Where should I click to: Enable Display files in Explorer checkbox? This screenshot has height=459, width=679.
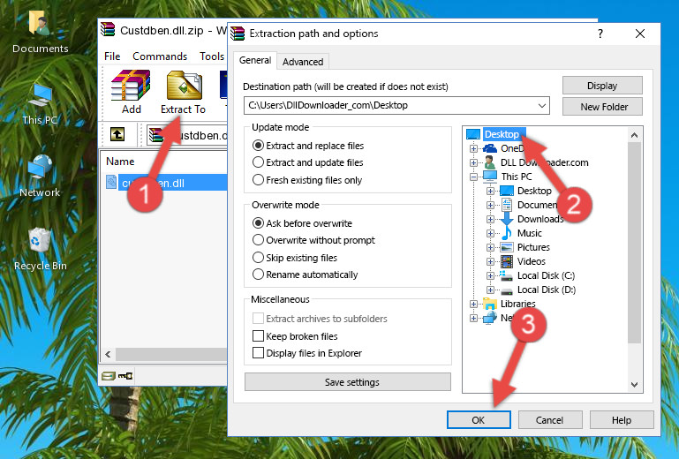point(258,353)
